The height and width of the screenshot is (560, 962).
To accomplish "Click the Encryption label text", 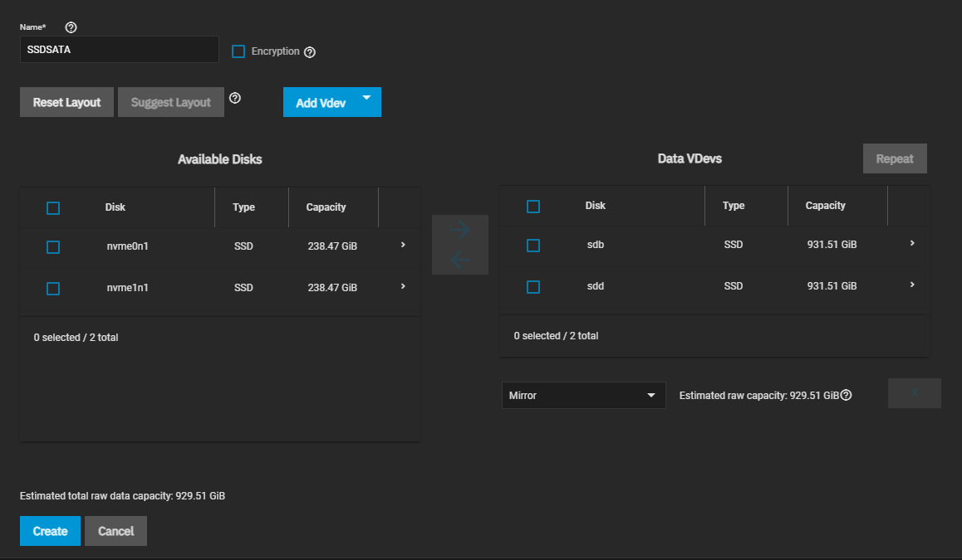I will (276, 51).
